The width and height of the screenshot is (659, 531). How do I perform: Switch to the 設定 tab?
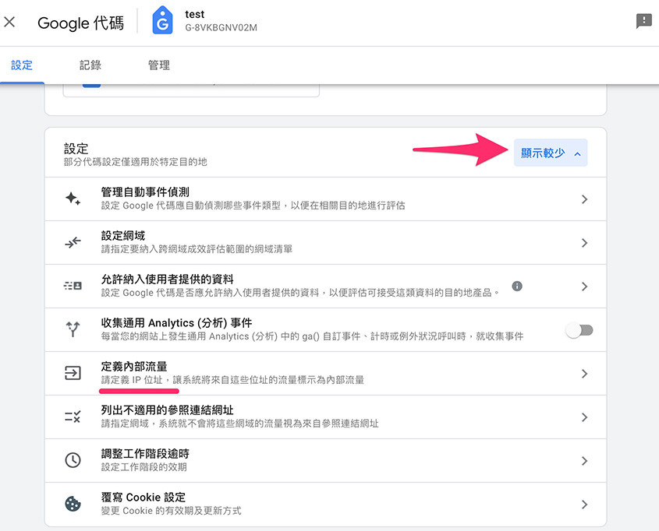coord(22,65)
